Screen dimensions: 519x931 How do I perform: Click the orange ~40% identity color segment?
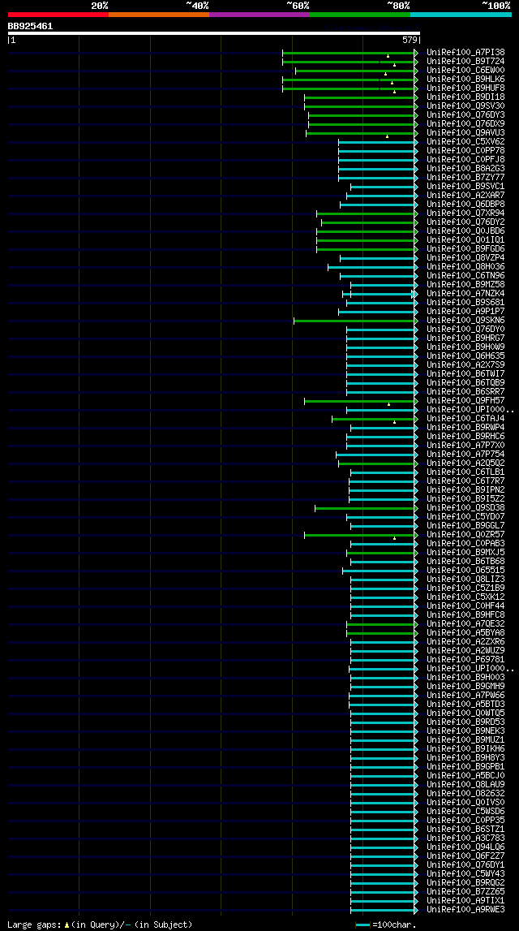[x=159, y=15]
